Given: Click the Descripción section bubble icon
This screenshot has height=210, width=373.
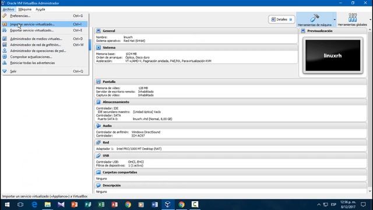Looking at the screenshot, I should [x=98, y=185].
